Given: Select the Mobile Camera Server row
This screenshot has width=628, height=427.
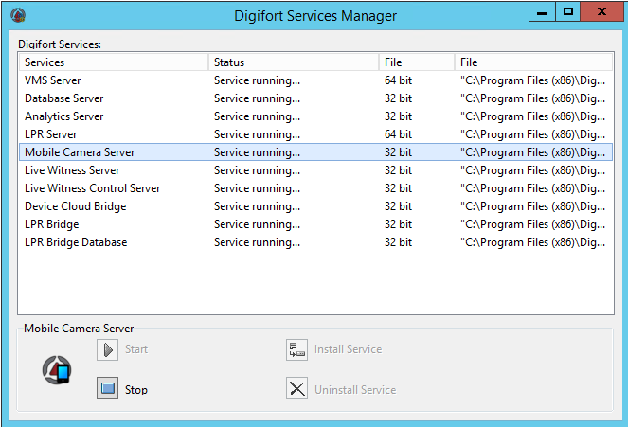Looking at the screenshot, I should click(x=315, y=152).
